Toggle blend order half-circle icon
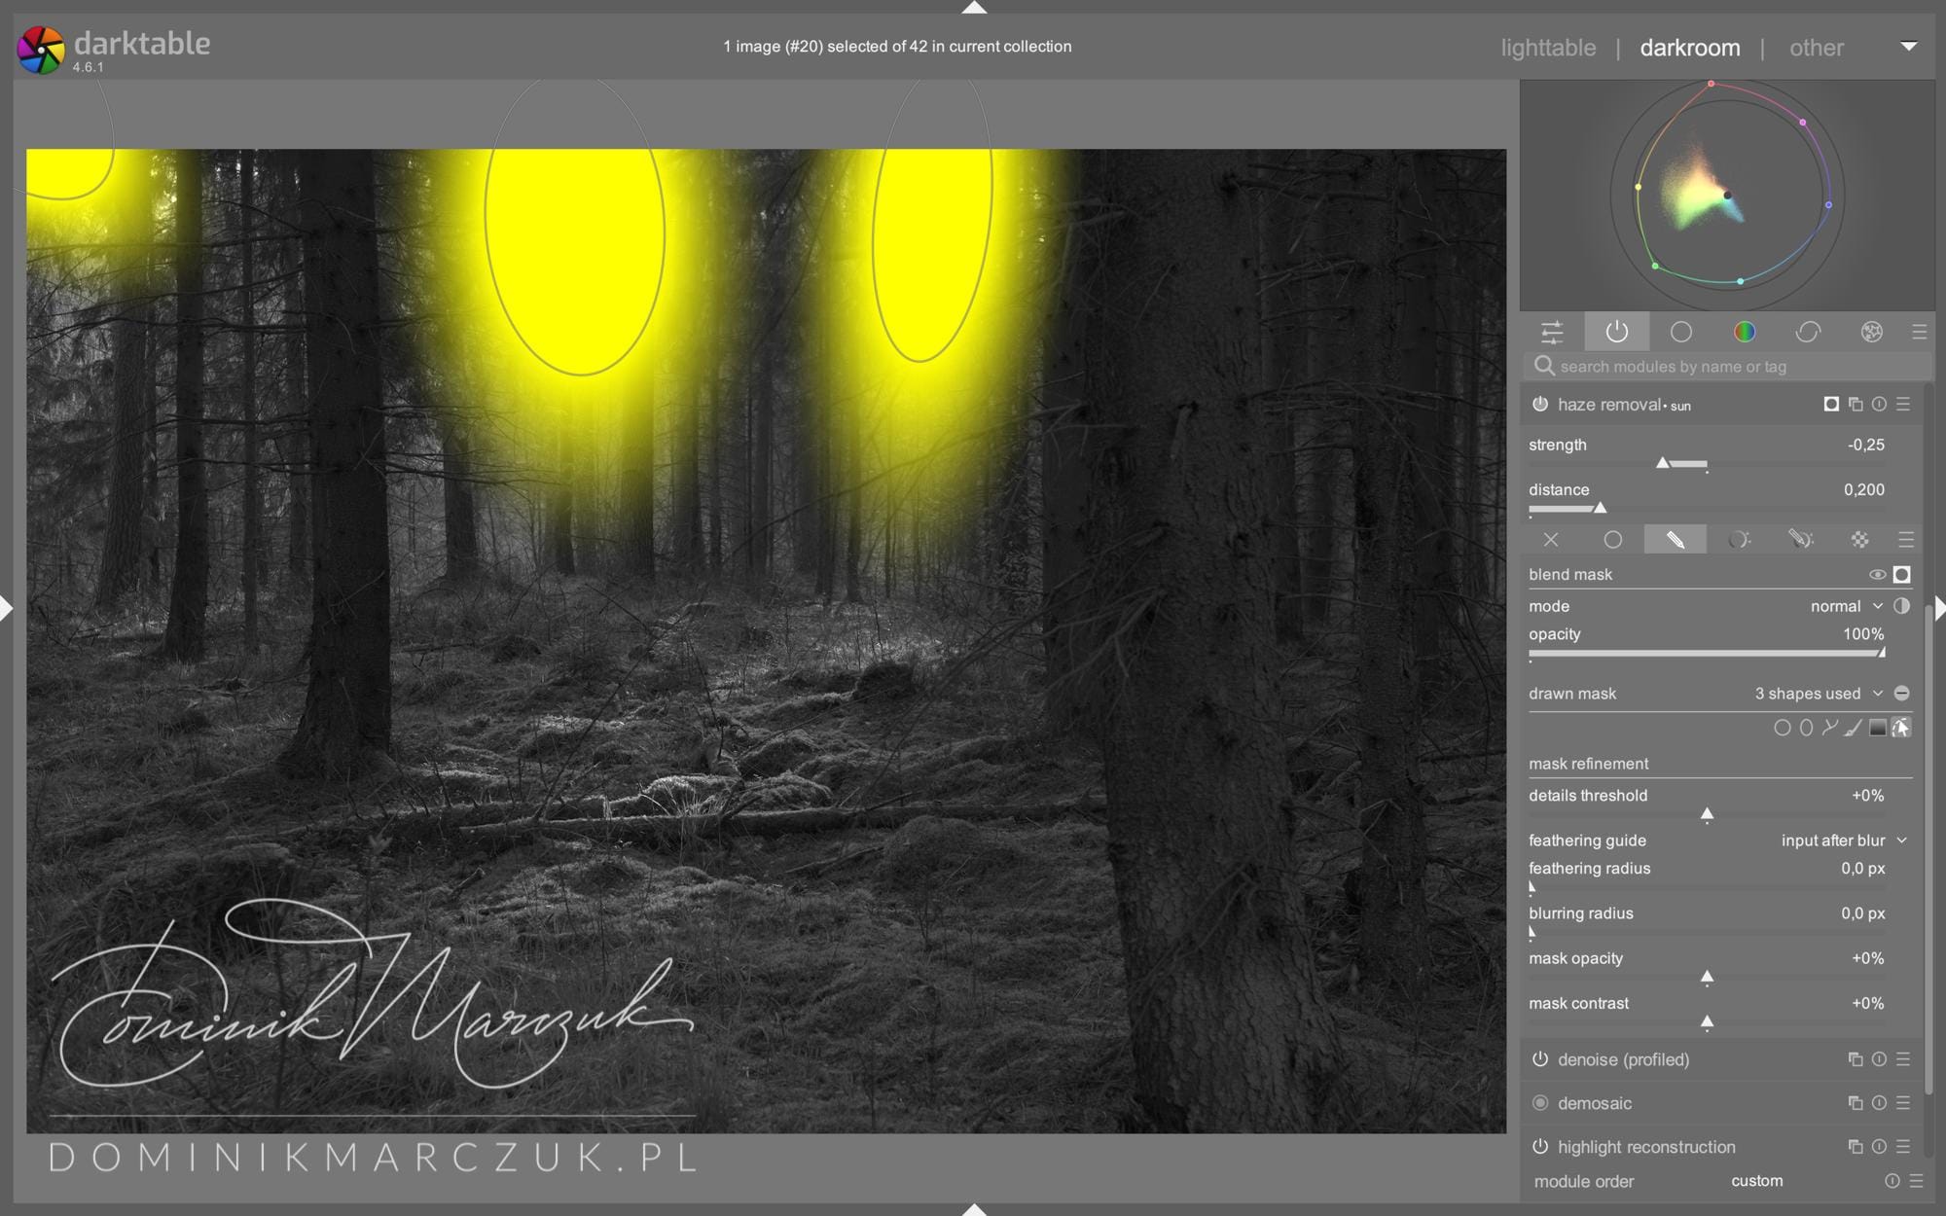Viewport: 1946px width, 1216px height. tap(1902, 606)
